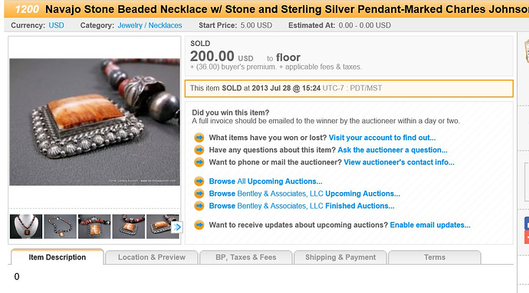
Task: Select the Terms tab
Action: 435,257
